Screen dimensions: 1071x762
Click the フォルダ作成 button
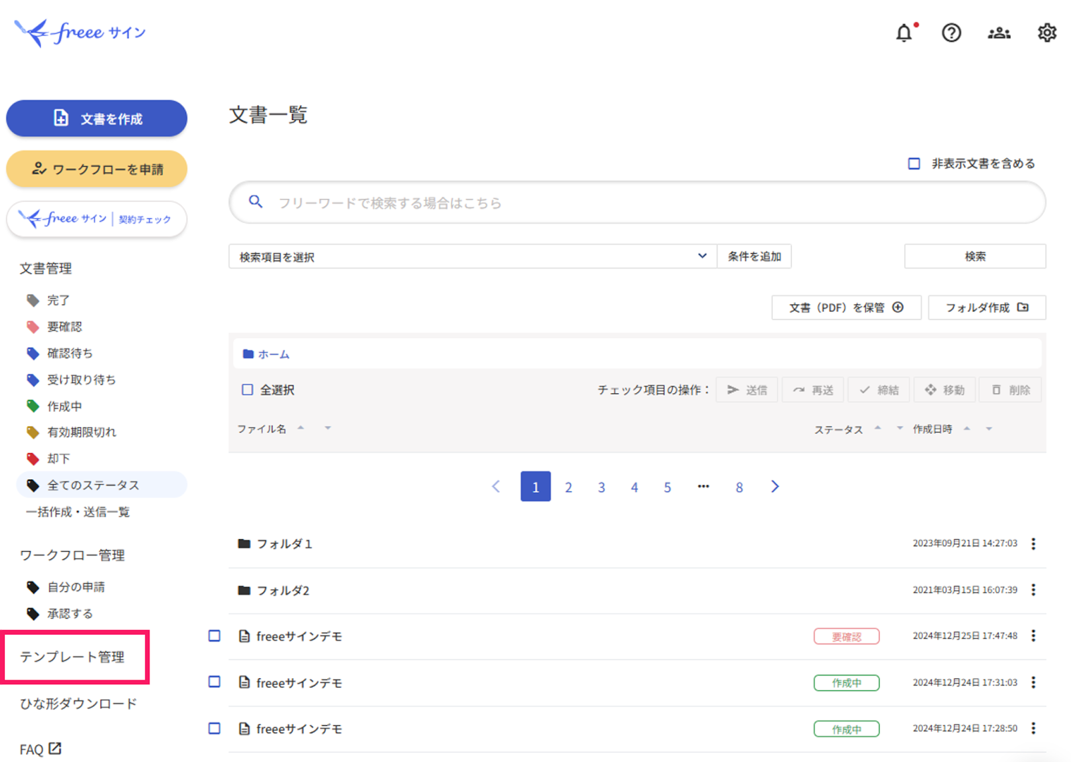tap(987, 307)
